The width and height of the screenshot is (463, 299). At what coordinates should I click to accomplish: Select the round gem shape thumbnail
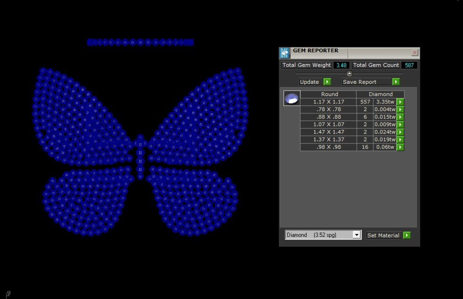coord(292,98)
